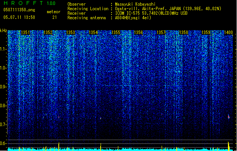Click the 0.7 kHz axis label
This screenshot has height=151, width=237.
[3, 125]
